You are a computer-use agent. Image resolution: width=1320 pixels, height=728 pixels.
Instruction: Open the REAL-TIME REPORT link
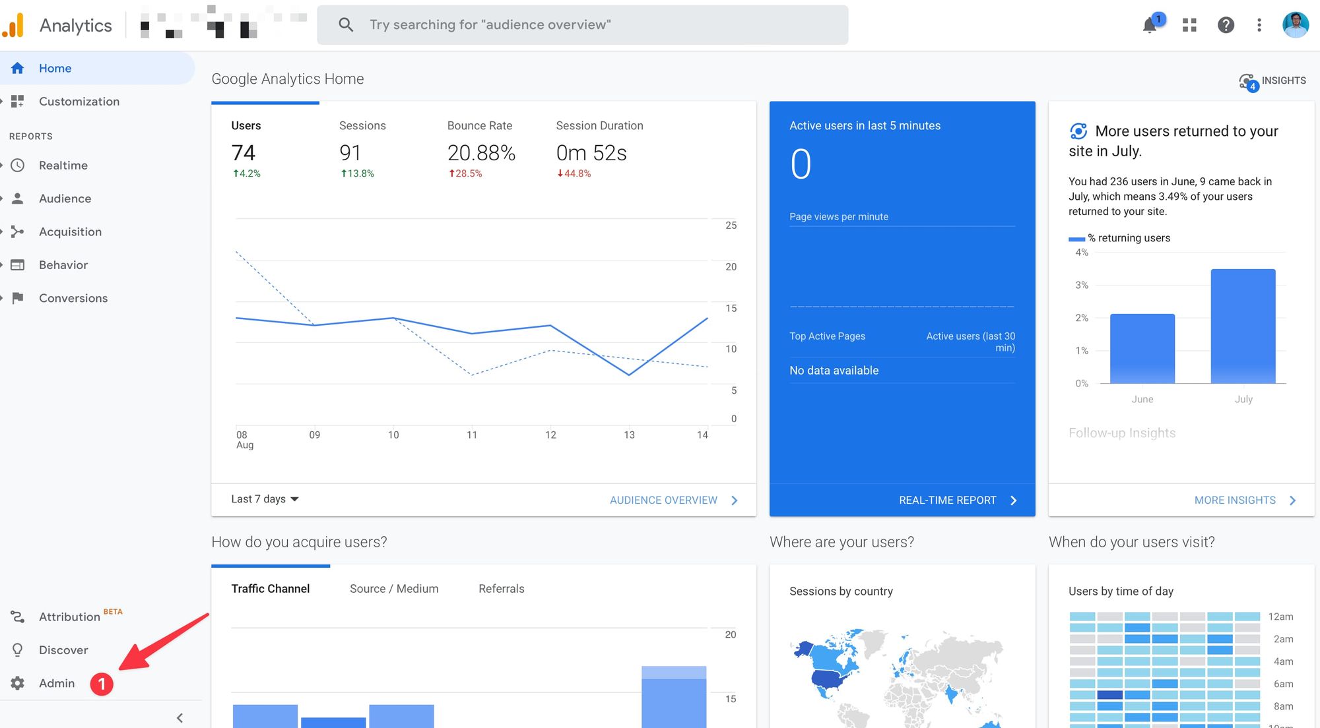[948, 501]
